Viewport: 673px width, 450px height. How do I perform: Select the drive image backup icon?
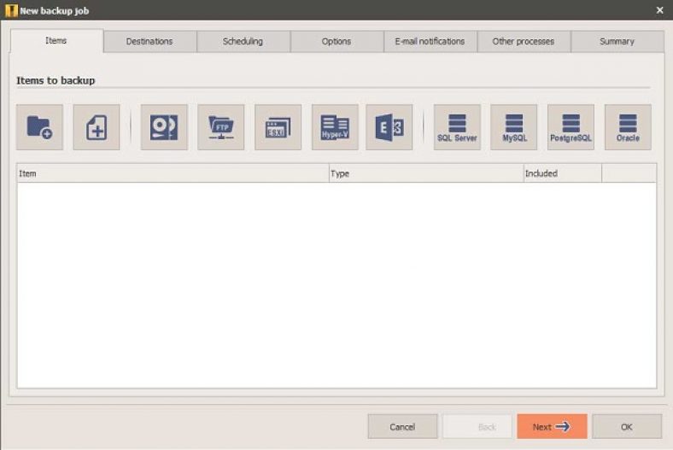(164, 127)
